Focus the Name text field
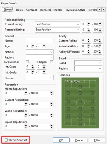This screenshot has height=144, width=107. [40, 41]
